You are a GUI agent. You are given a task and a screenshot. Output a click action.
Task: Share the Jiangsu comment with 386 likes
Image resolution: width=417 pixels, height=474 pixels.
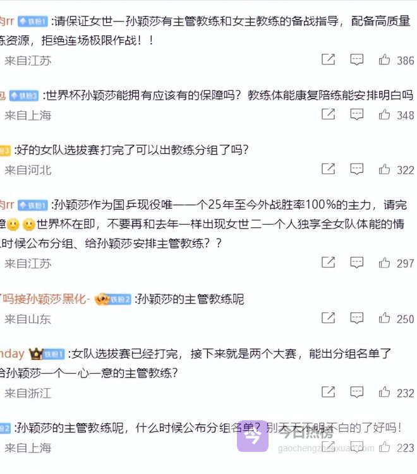(329, 59)
